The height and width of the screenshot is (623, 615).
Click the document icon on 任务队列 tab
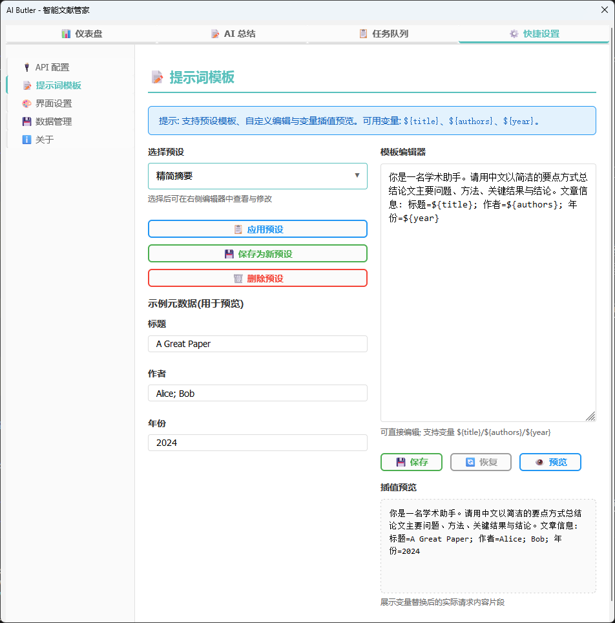(362, 33)
